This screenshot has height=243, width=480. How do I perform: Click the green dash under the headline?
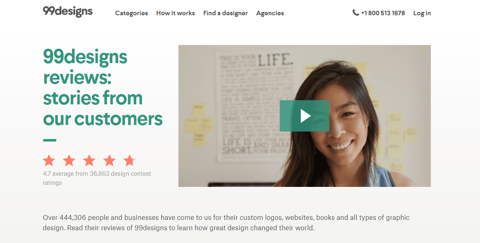(x=50, y=140)
